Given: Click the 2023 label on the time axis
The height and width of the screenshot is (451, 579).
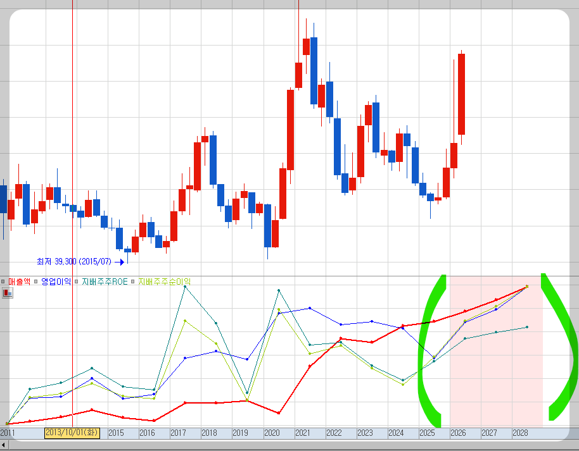Looking at the screenshot, I should click(x=365, y=433).
